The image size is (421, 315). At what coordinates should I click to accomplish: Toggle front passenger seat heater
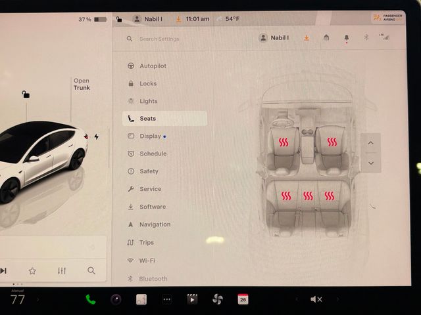click(332, 142)
